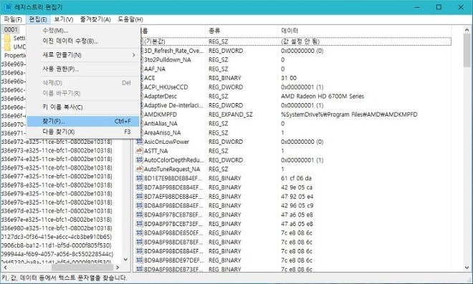Open the 보기(V) menu

pyautogui.click(x=63, y=19)
